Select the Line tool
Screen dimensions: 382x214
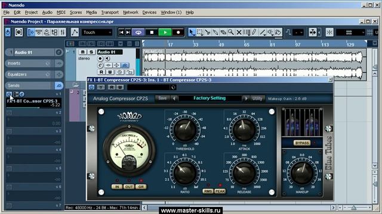(263, 32)
